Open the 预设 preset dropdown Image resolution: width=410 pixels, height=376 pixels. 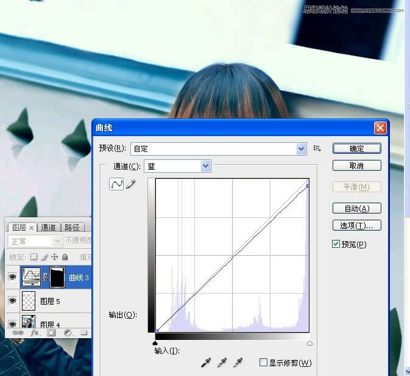(x=301, y=148)
